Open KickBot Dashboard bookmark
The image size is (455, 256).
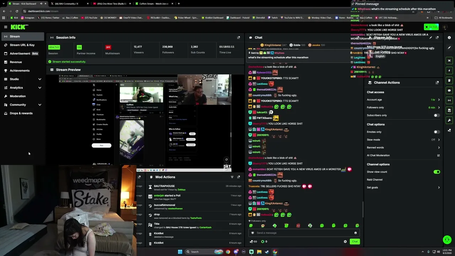(x=212, y=17)
